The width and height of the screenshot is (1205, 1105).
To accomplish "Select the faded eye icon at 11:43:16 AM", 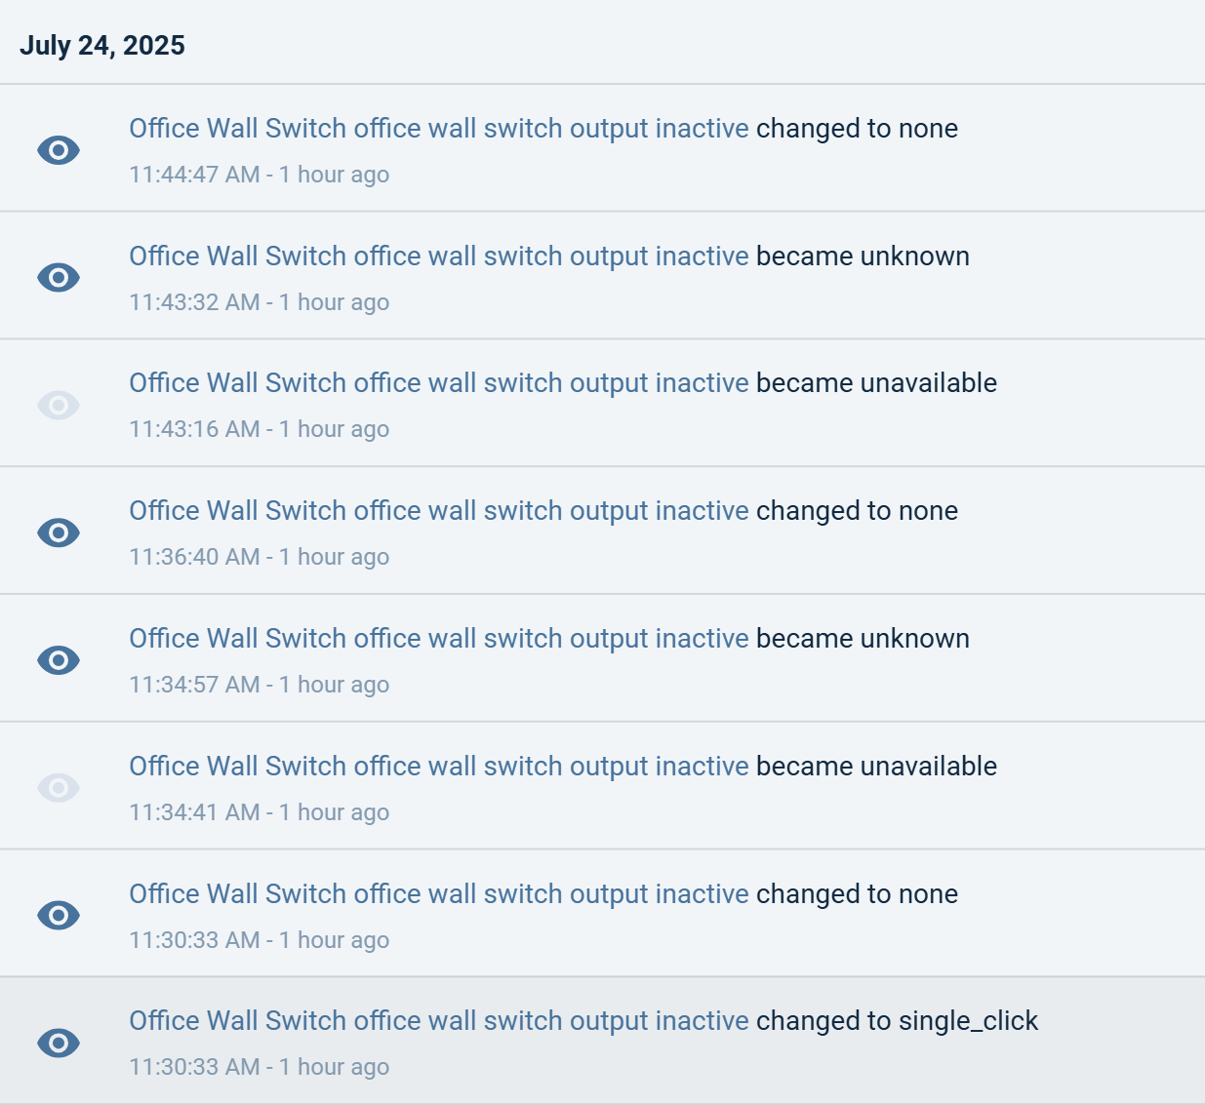I will [59, 405].
